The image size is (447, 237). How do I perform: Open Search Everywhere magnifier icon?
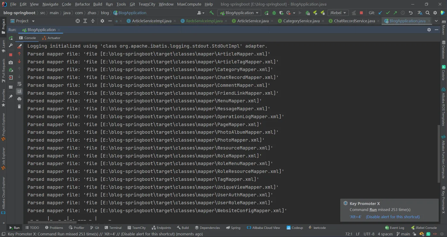(x=428, y=13)
